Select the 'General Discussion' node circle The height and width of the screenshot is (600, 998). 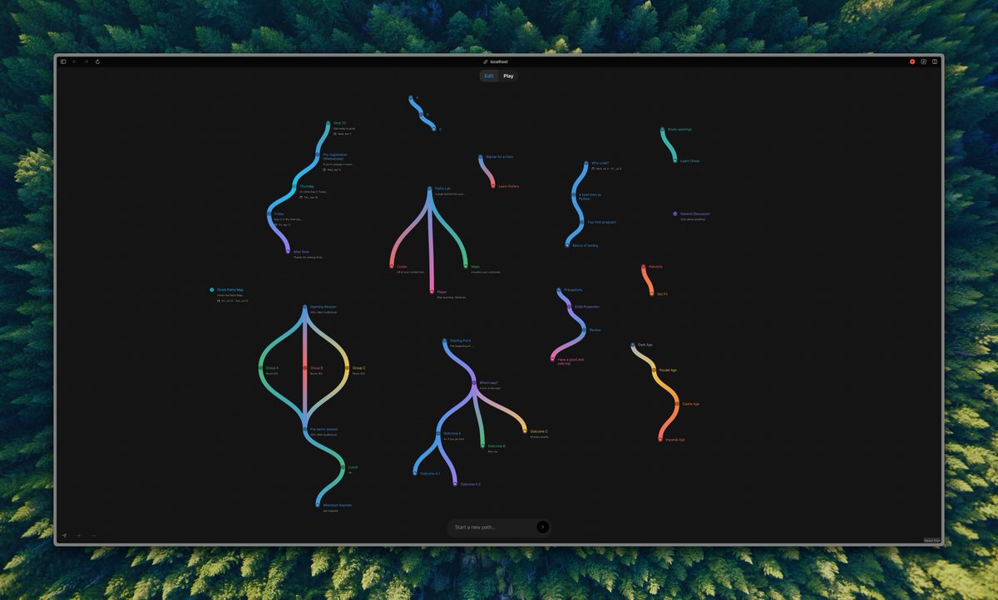tap(675, 214)
